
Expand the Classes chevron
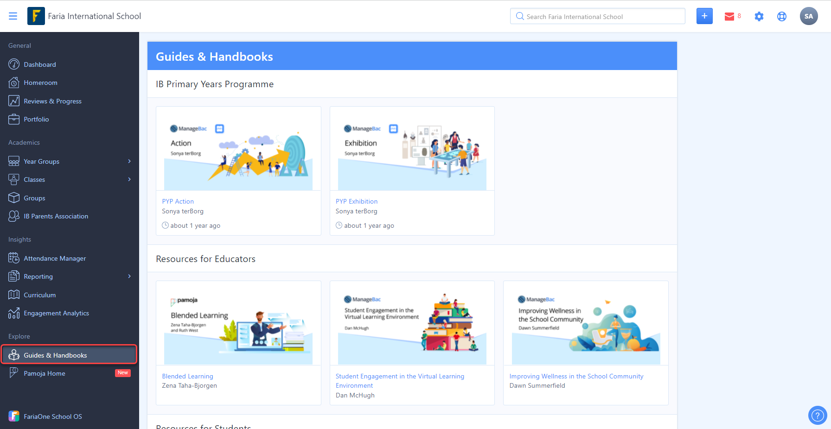pyautogui.click(x=129, y=179)
